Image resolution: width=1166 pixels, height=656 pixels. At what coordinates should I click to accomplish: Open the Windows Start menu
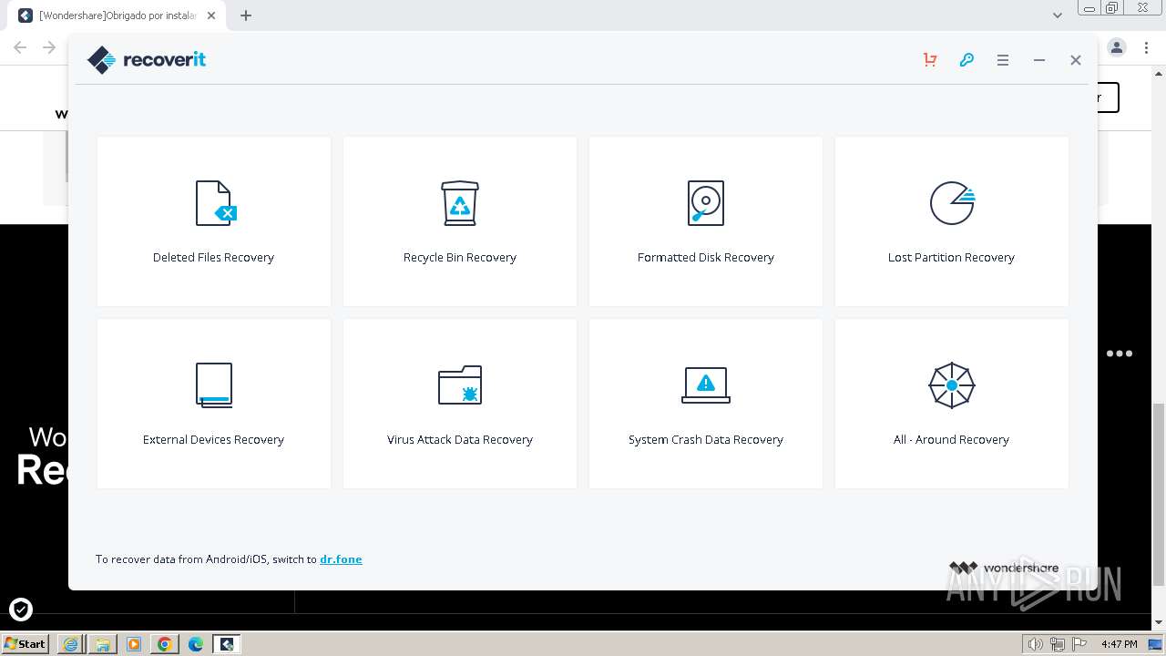(x=26, y=643)
